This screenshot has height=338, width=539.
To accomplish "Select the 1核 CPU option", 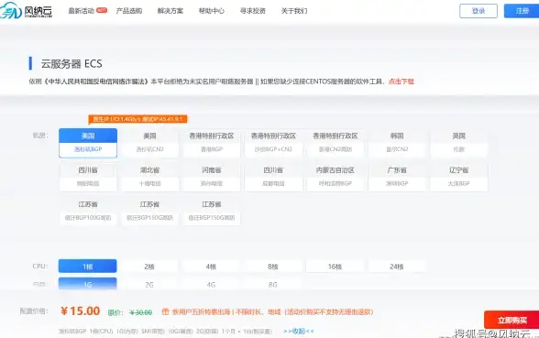I will 88,267.
